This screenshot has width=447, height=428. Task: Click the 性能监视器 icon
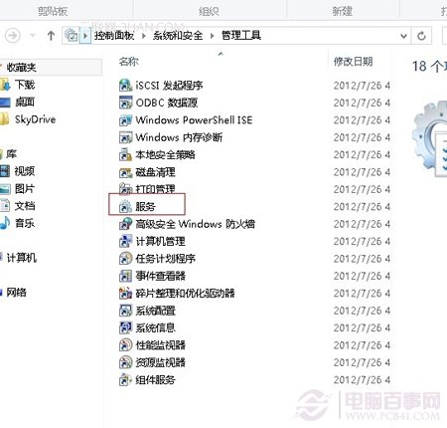pyautogui.click(x=125, y=344)
